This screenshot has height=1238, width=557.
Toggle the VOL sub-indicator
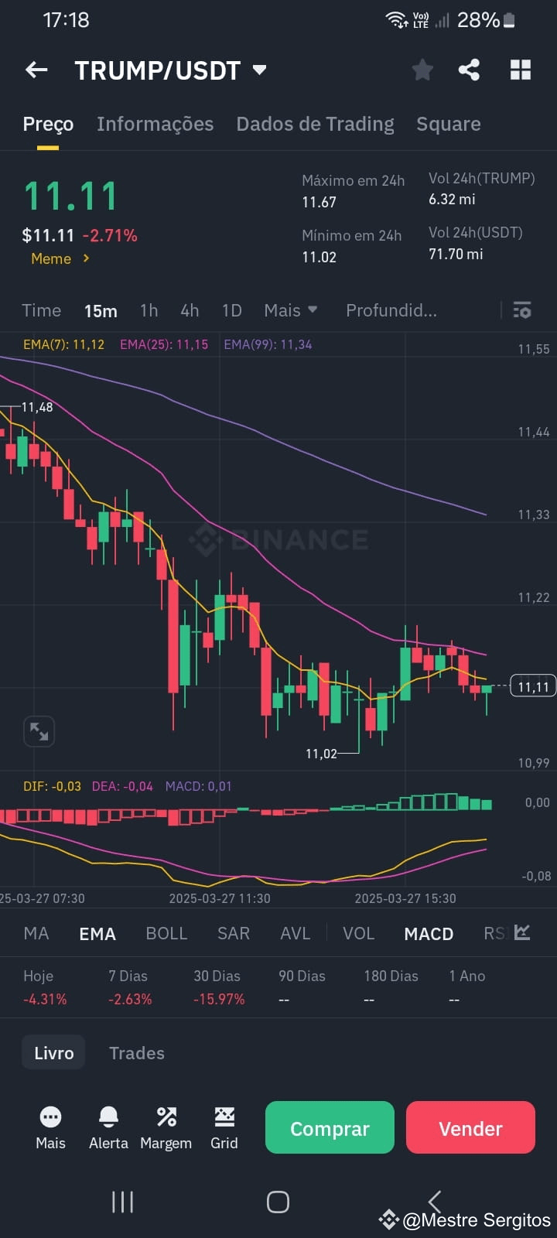pyautogui.click(x=358, y=933)
